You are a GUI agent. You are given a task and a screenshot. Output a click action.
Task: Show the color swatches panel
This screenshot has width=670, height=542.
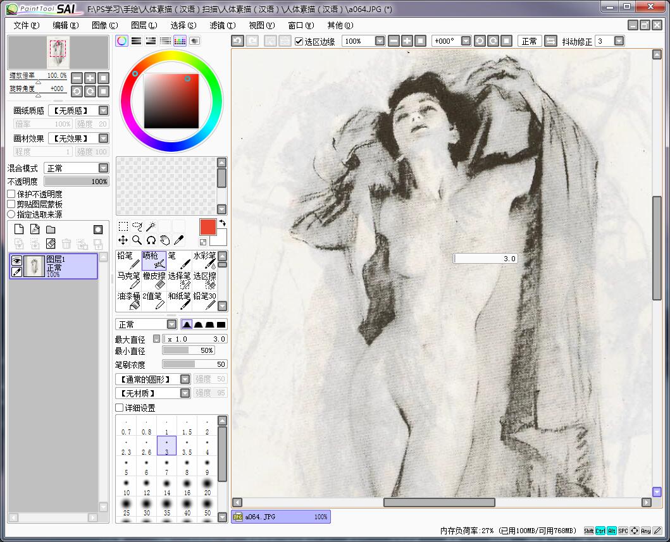tap(180, 41)
